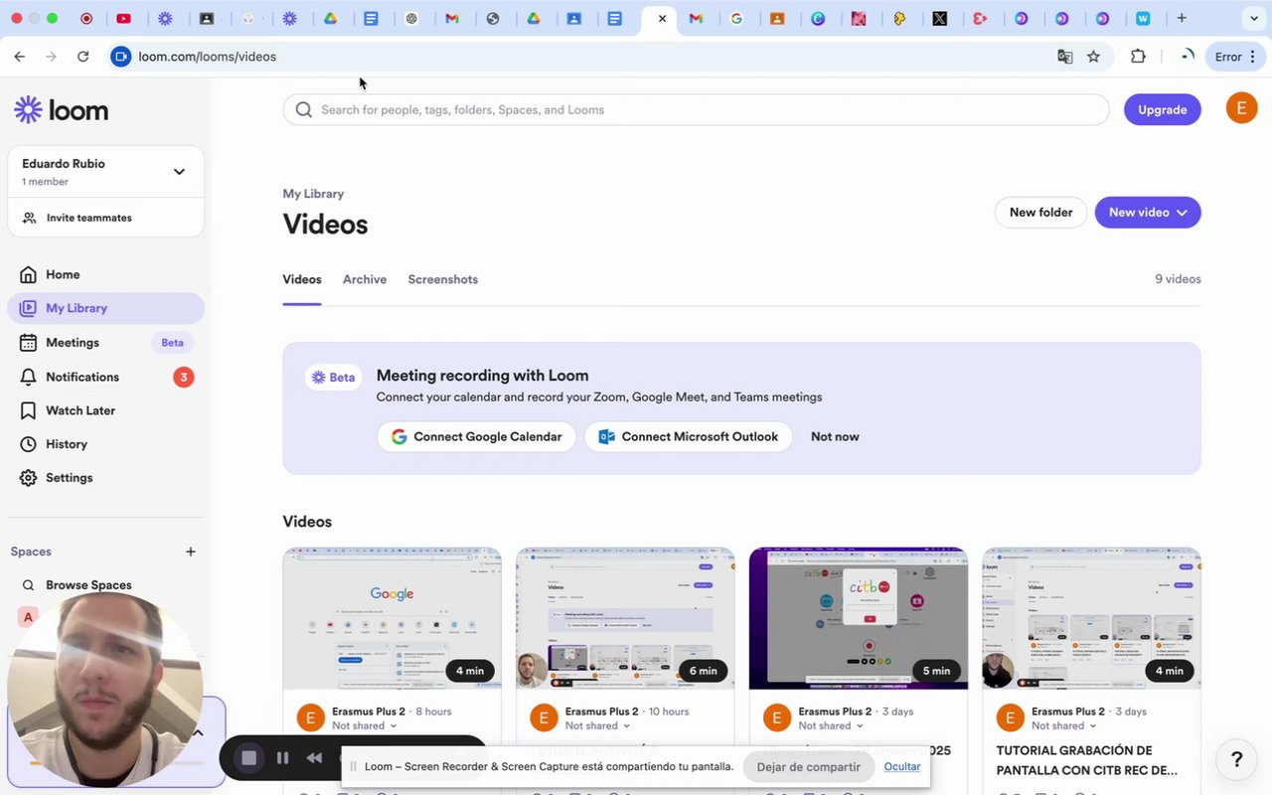Reload the page
The width and height of the screenshot is (1272, 795).
point(83,57)
